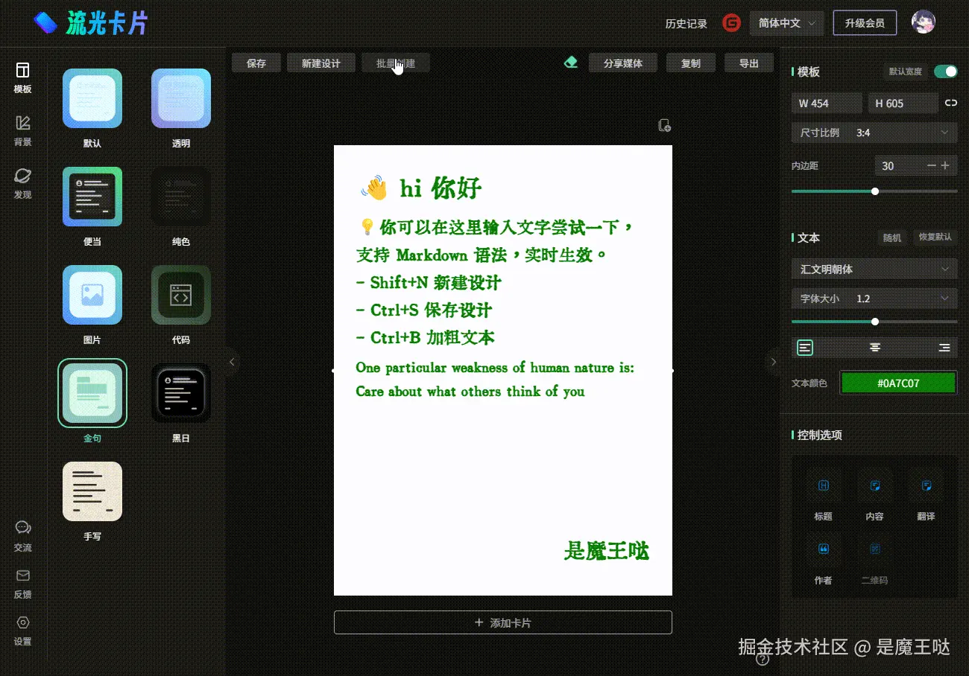Image resolution: width=969 pixels, height=676 pixels.
Task: Collapse the left template panel arrow
Action: (x=232, y=362)
